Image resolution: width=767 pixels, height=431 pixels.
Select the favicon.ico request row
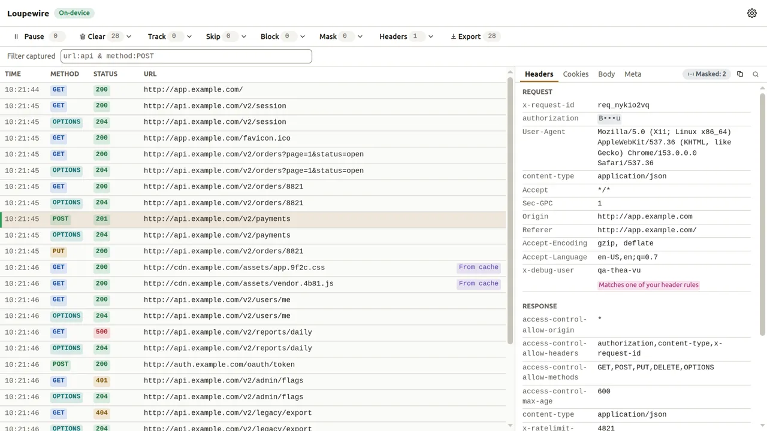pyautogui.click(x=253, y=138)
